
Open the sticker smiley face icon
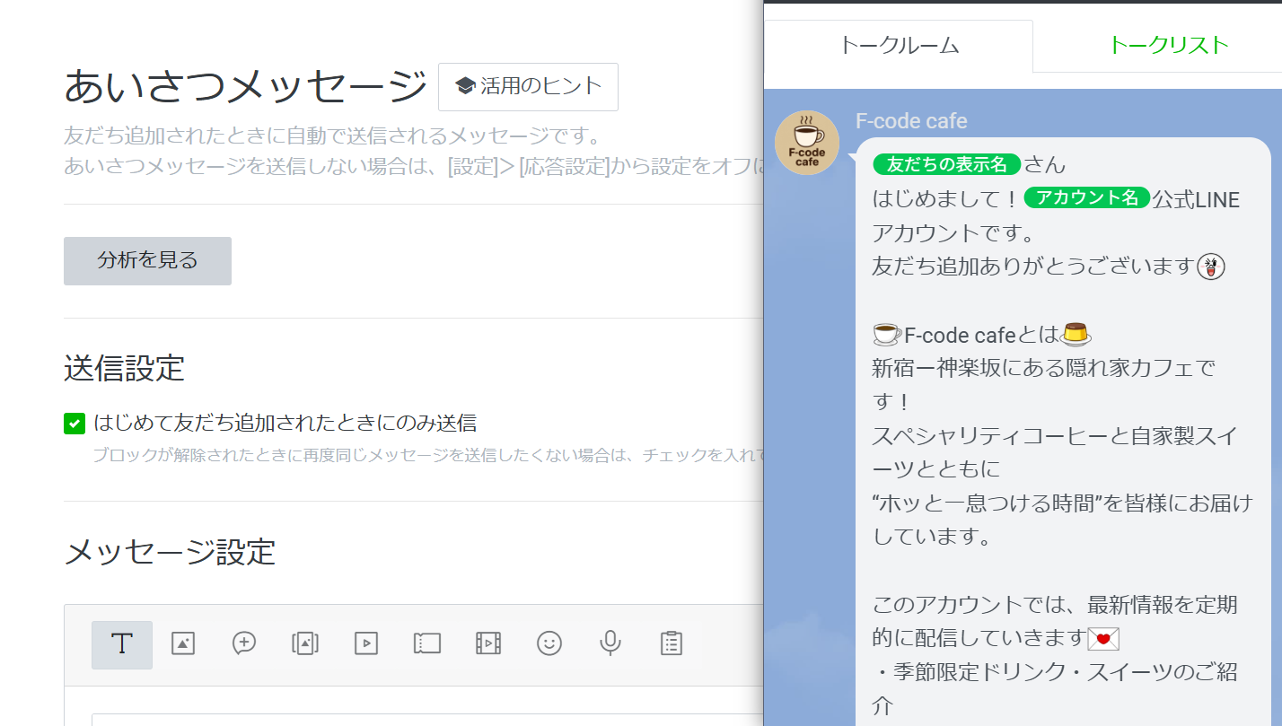[549, 643]
